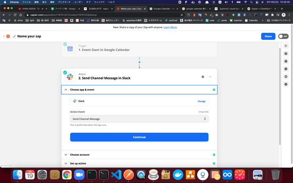Follow the Learn More link
The image size is (293, 183).
170,27
